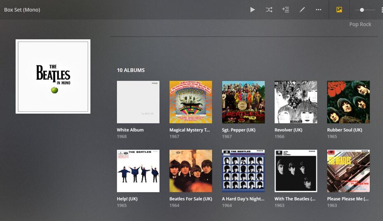Image resolution: width=383 pixels, height=221 pixels.
Task: Open Sgt. Pepper (UK) cover
Action: 243,102
